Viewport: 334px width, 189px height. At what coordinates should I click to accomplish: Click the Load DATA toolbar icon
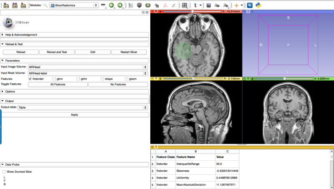(x=6, y=5)
